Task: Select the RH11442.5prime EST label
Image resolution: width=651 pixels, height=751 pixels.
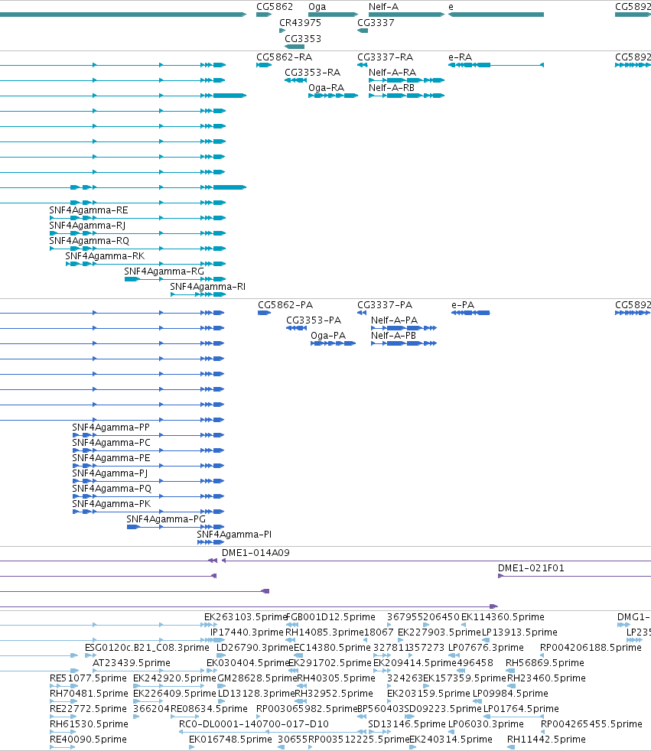Action: tap(546, 740)
